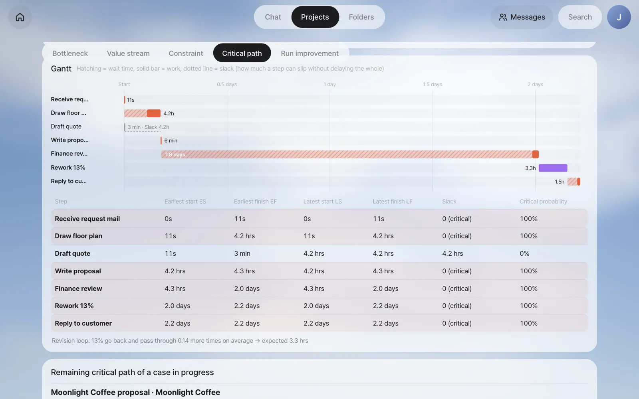The image size is (639, 399).
Task: Click the Draw floor plan 4.2h bar
Action: pyautogui.click(x=142, y=113)
